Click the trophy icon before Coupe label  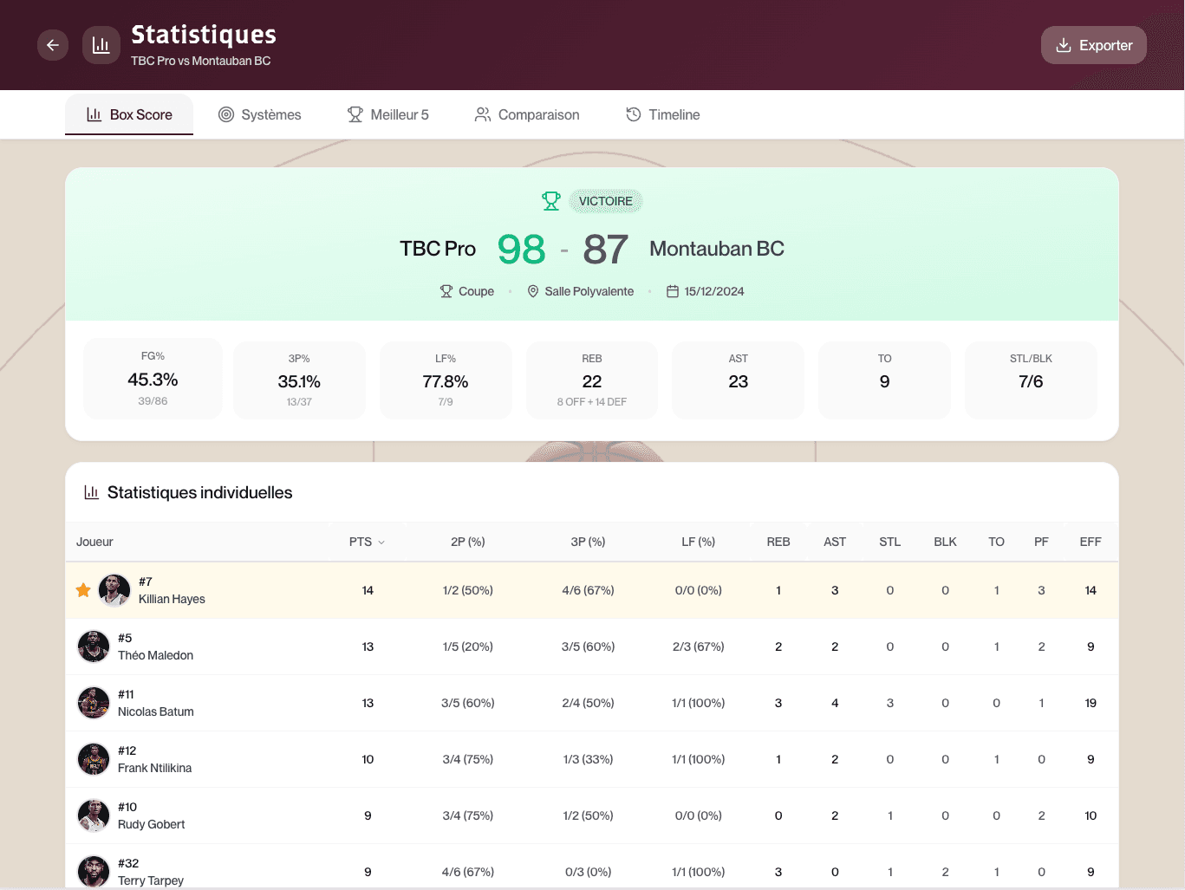[446, 291]
